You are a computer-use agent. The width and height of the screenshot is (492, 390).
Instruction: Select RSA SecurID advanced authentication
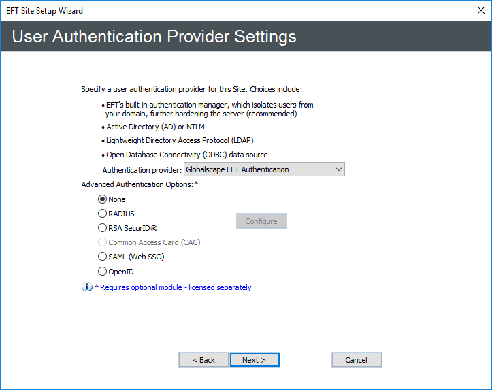103,228
